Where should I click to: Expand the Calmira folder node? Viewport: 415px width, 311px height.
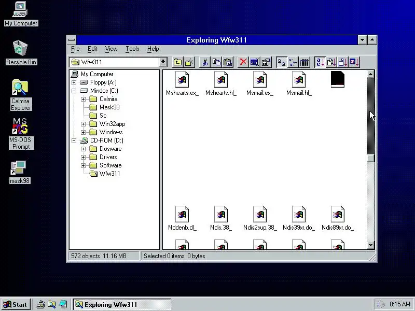coord(83,99)
